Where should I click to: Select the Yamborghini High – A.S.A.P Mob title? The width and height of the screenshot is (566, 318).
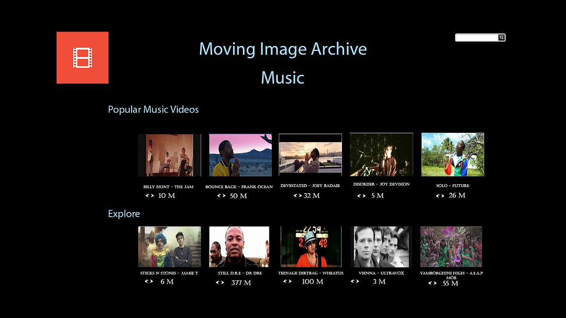tap(451, 275)
